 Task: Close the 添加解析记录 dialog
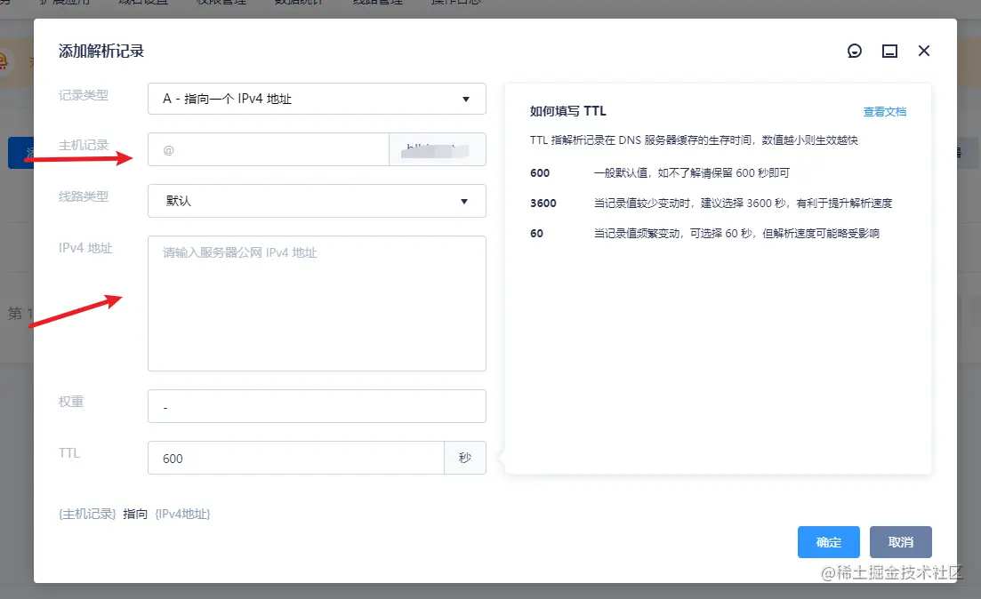[923, 51]
